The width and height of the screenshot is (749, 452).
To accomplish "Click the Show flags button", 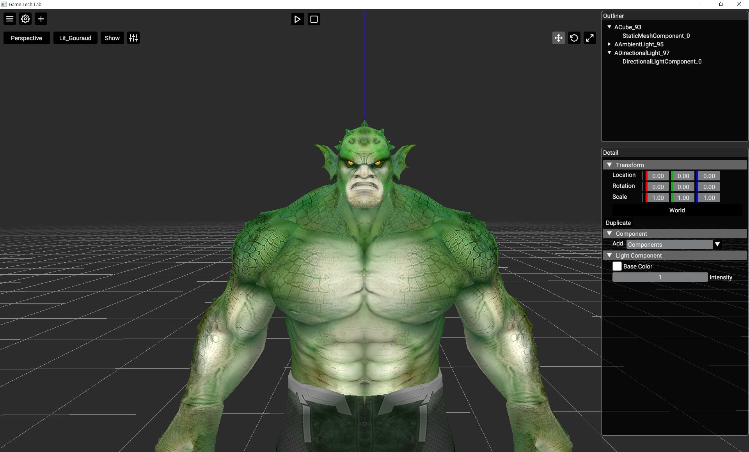I will tap(112, 38).
